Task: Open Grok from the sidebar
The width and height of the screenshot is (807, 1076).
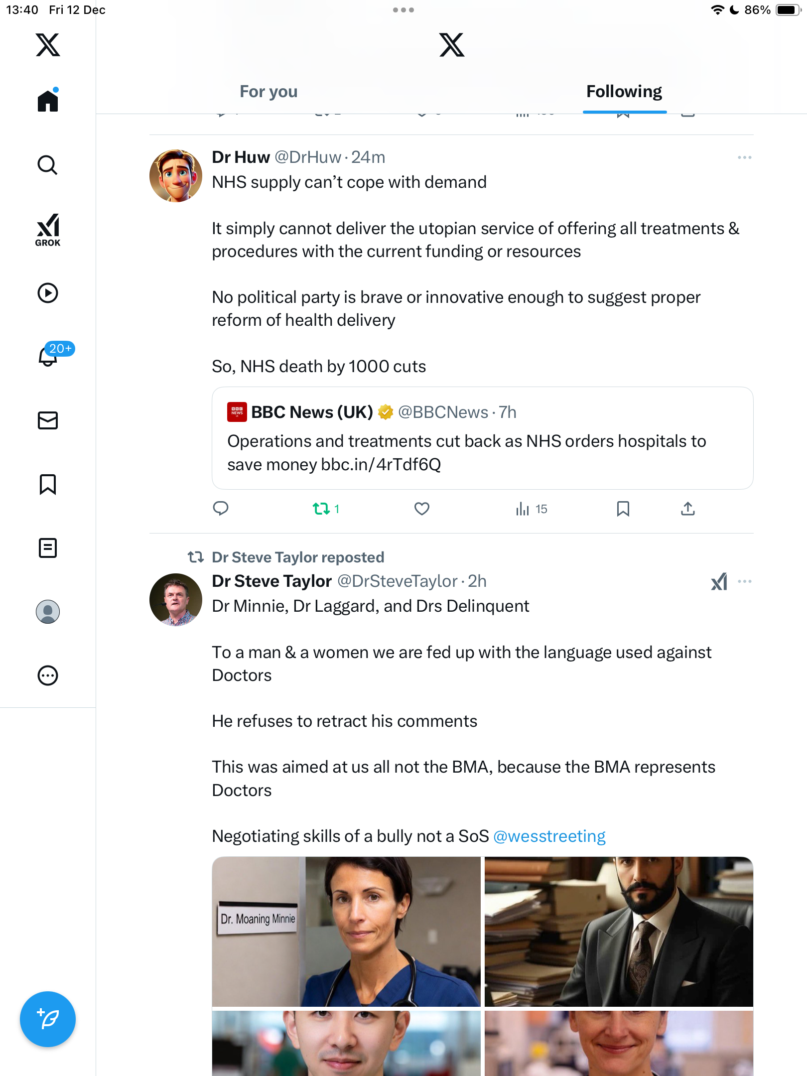Action: coord(48,230)
